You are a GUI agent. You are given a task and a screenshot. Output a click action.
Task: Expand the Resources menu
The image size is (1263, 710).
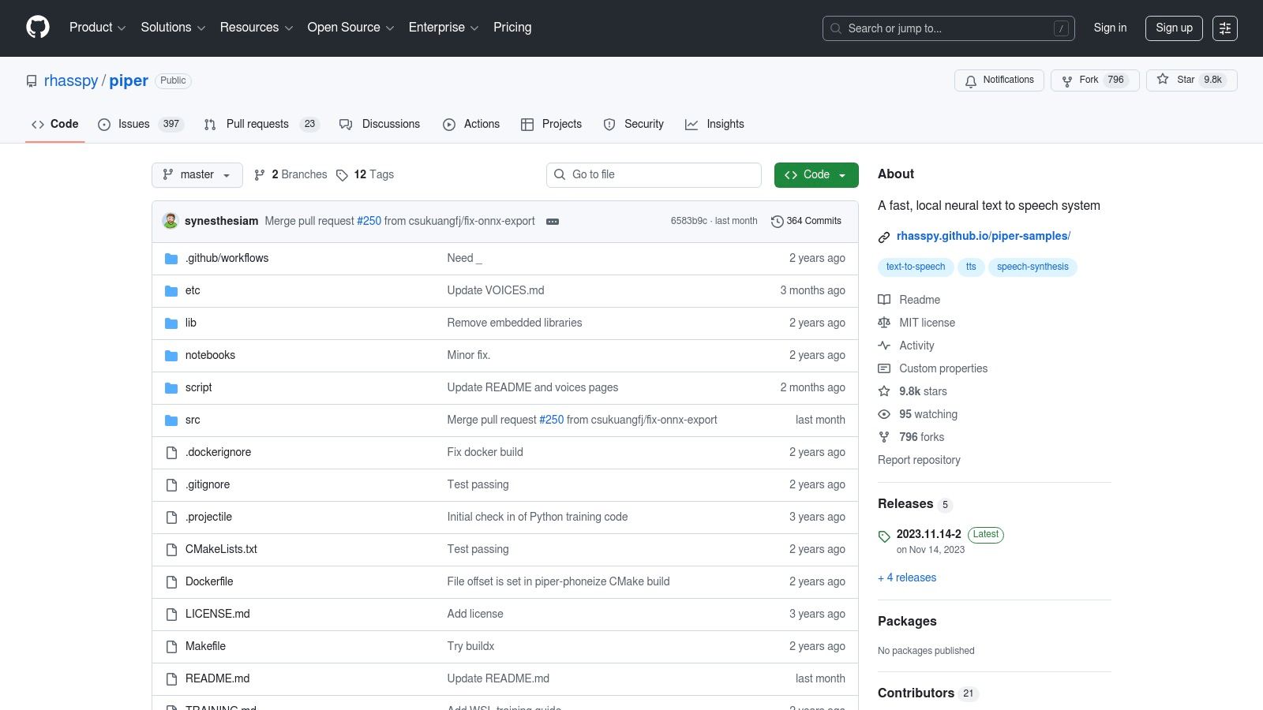(x=257, y=28)
